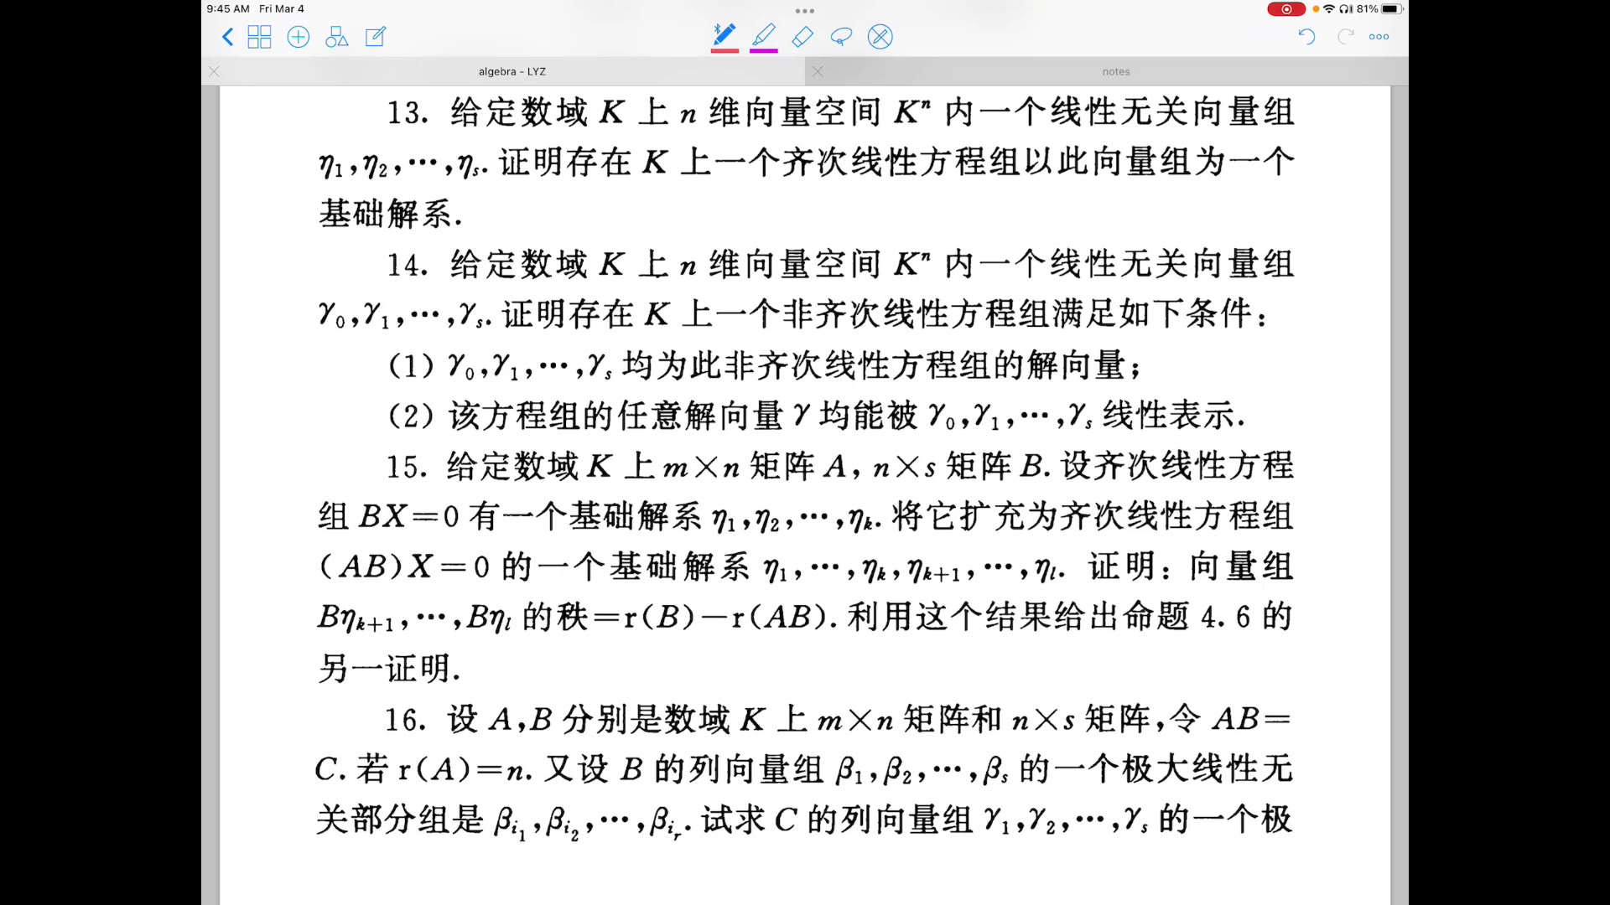Open the documents grid view
This screenshot has width=1610, height=905.
[x=260, y=37]
